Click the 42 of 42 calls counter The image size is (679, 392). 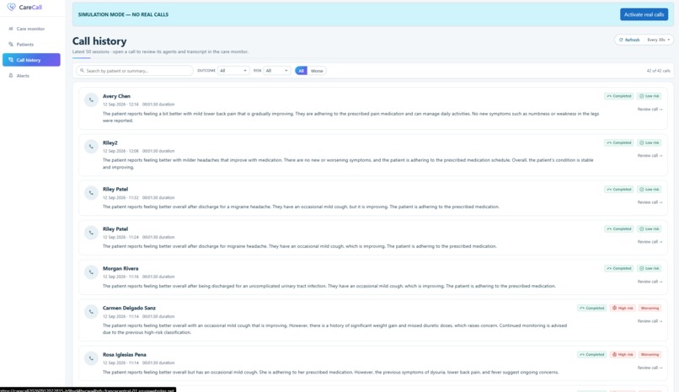pos(658,71)
